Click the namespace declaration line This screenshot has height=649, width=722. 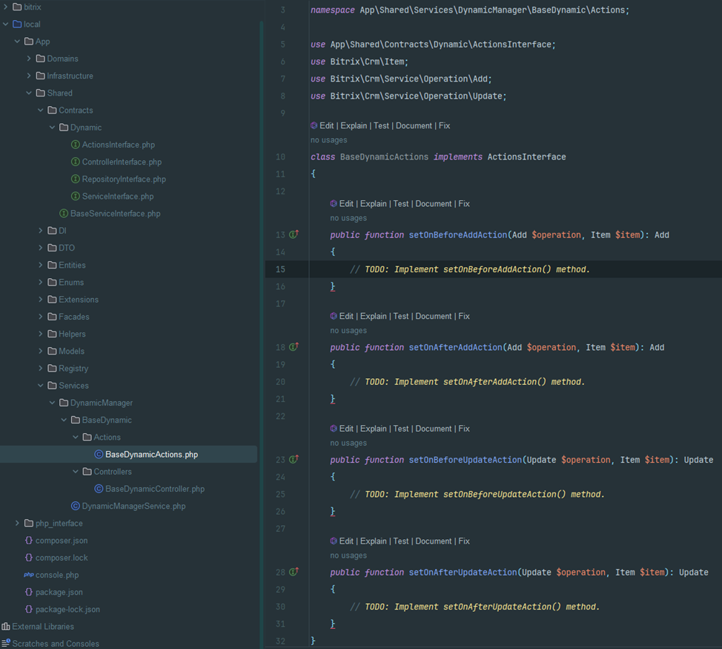pos(470,10)
